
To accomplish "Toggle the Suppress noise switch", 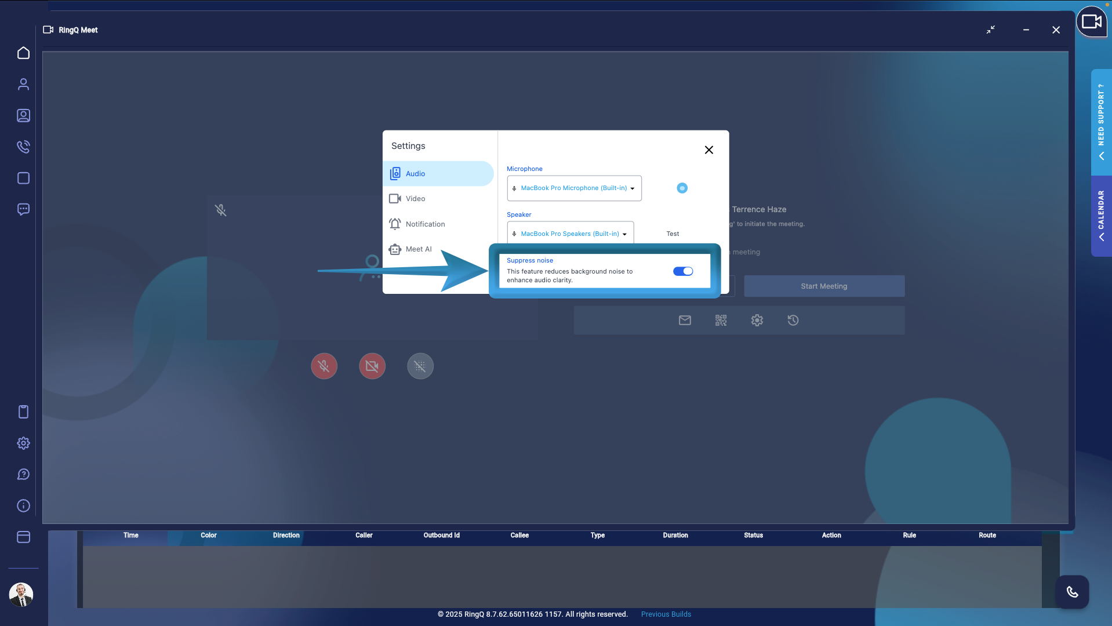I will (682, 271).
